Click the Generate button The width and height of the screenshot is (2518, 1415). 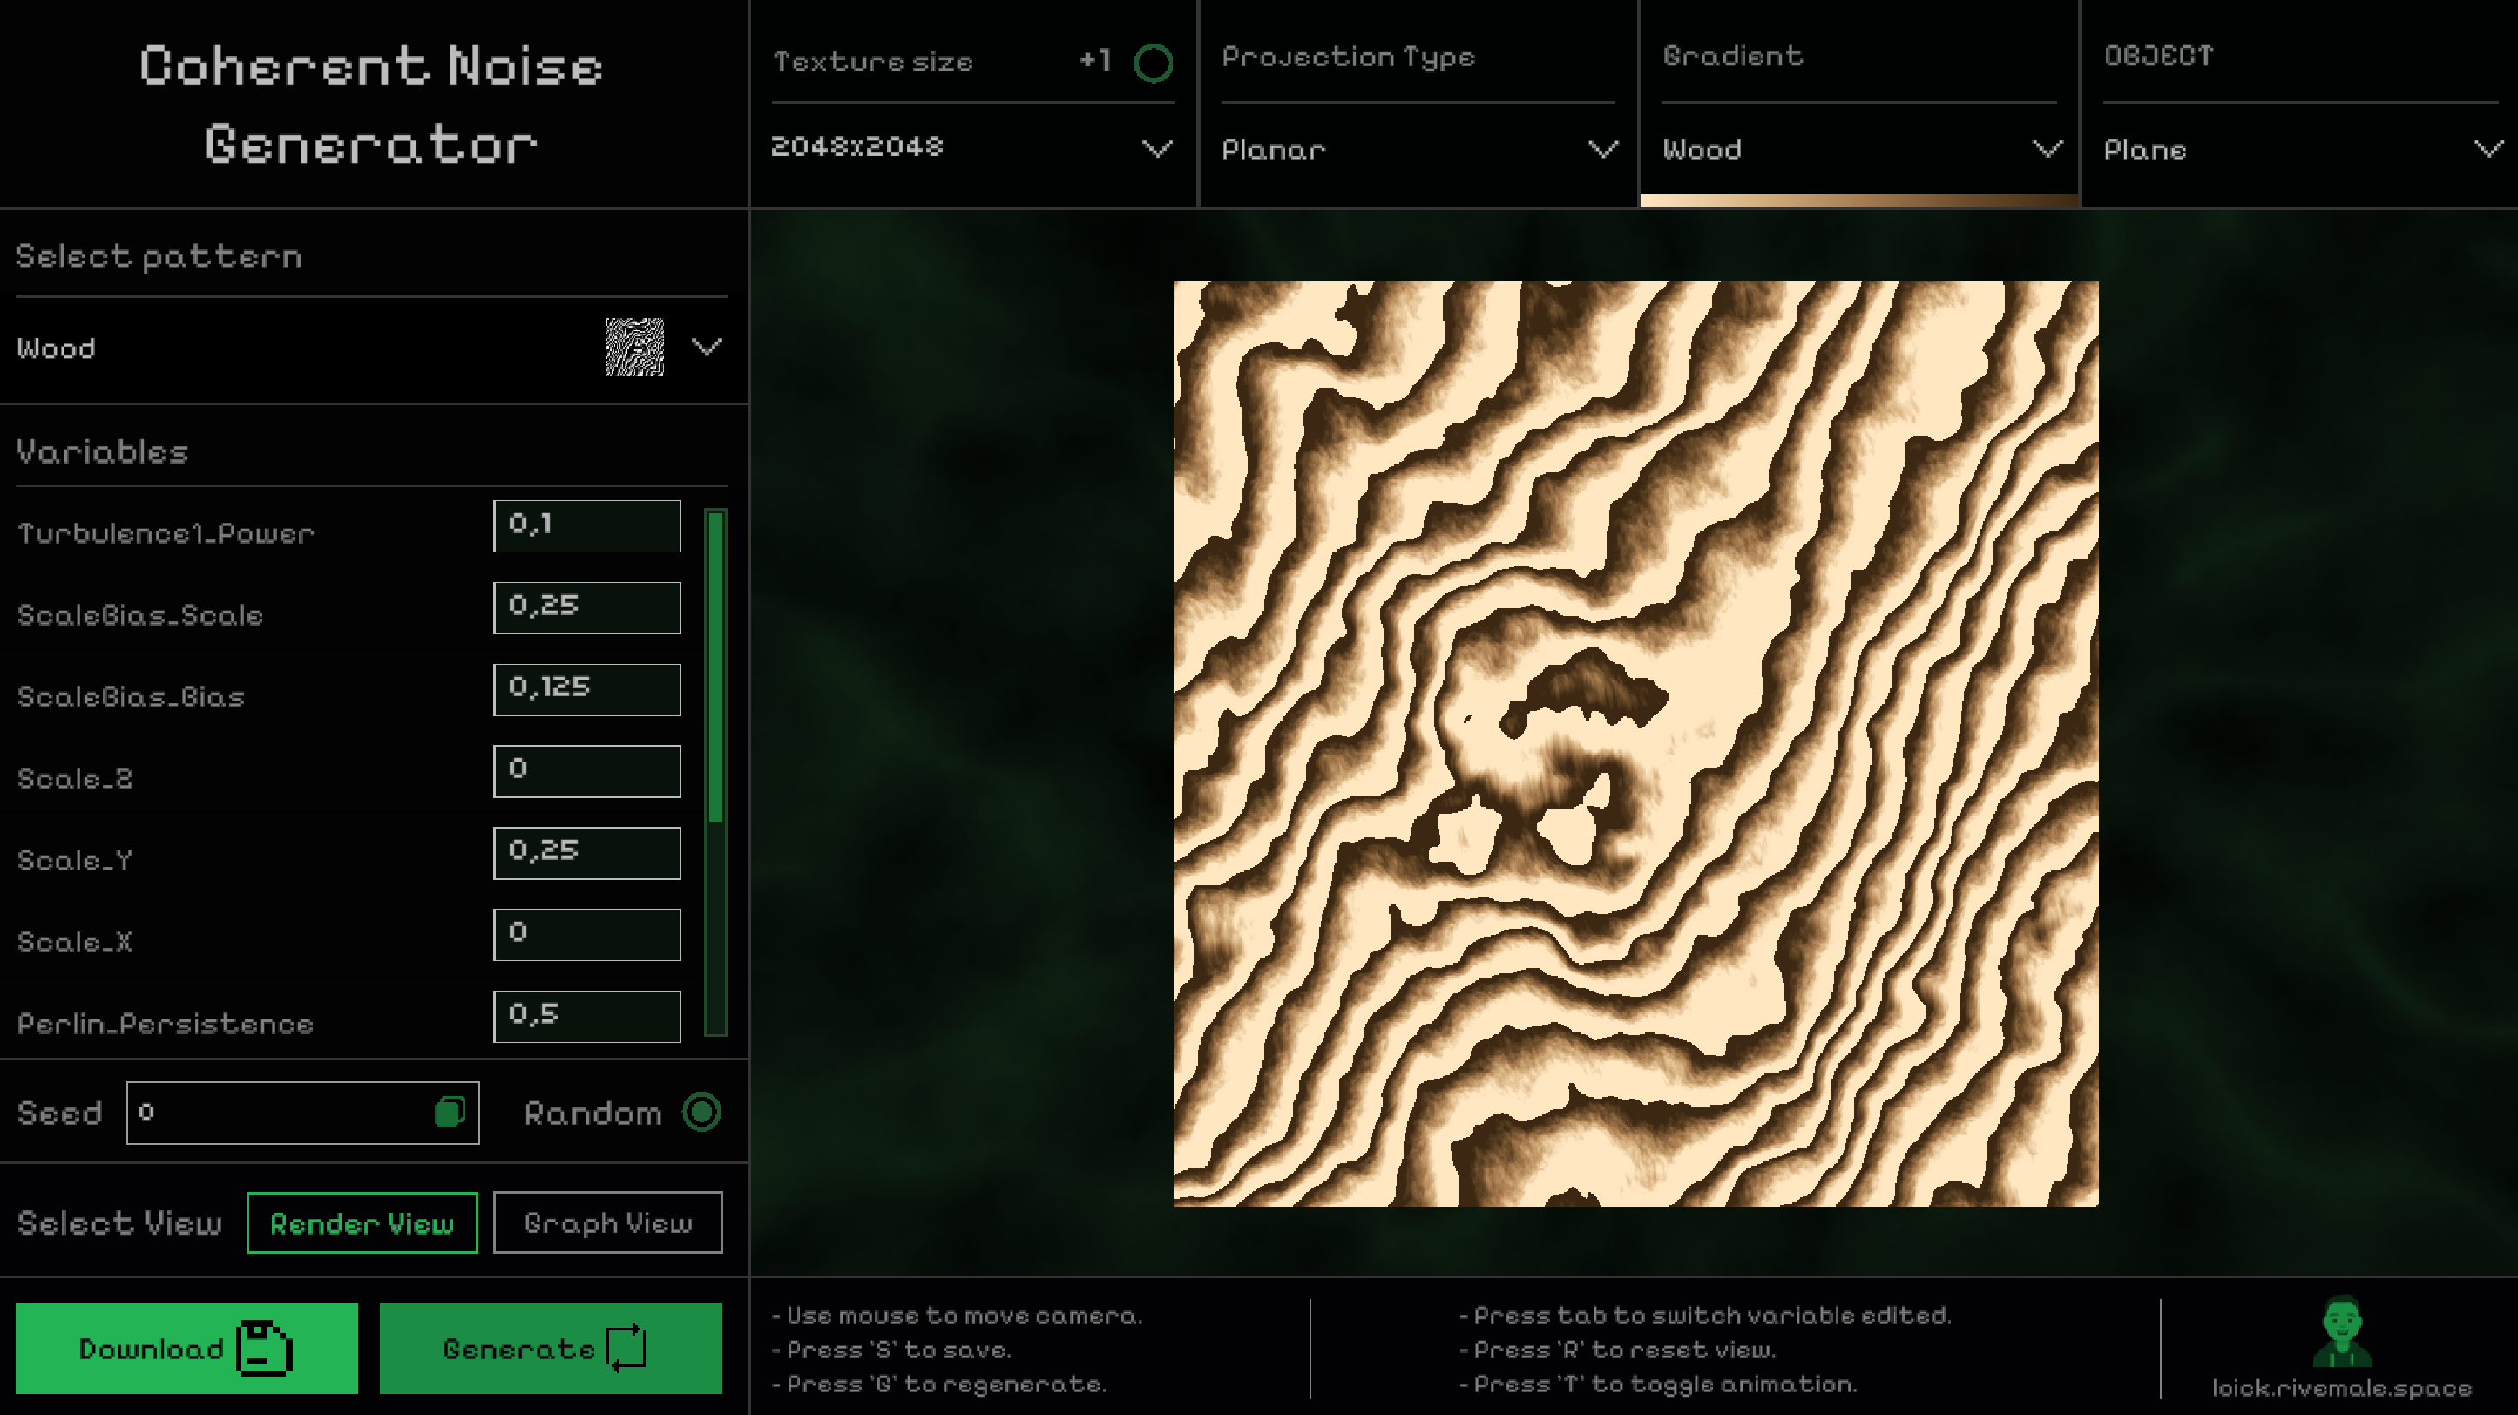pyautogui.click(x=551, y=1349)
